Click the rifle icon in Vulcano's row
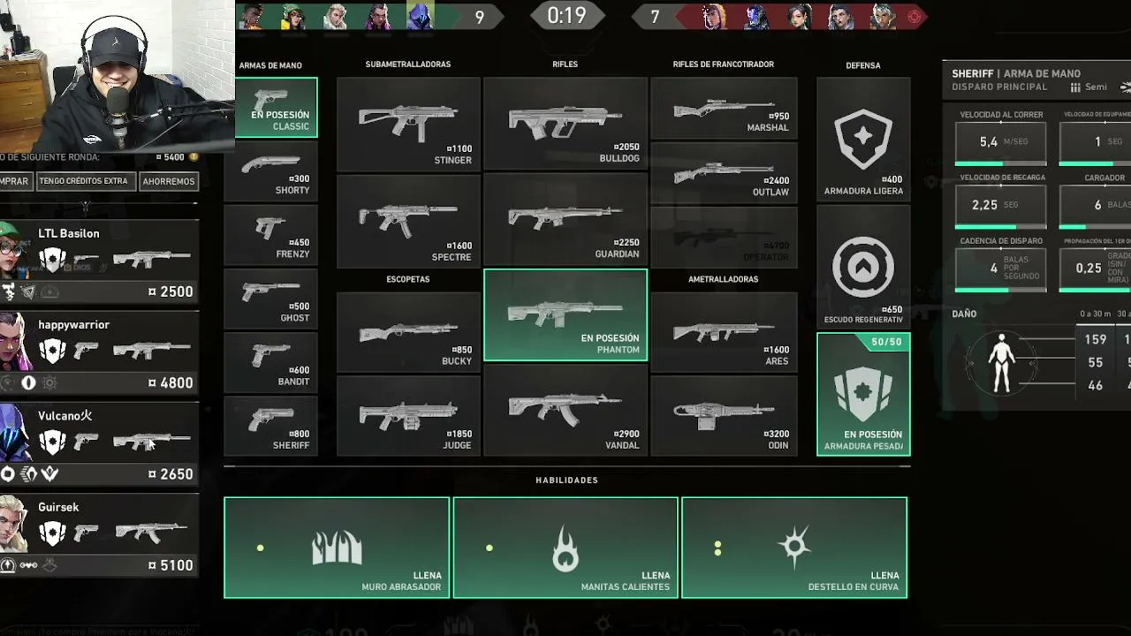1131x636 pixels. click(x=151, y=441)
